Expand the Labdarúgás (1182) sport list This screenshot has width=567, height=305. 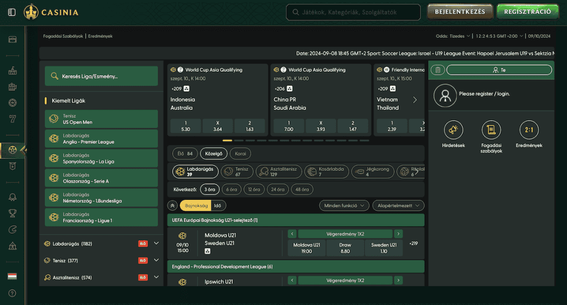pyautogui.click(x=156, y=244)
